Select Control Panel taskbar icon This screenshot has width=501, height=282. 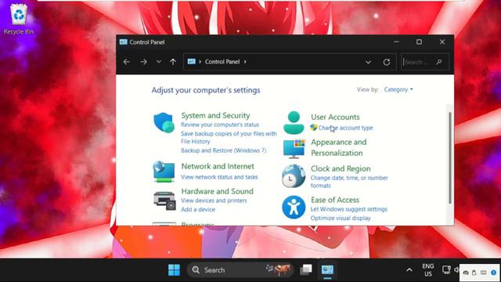click(x=327, y=269)
